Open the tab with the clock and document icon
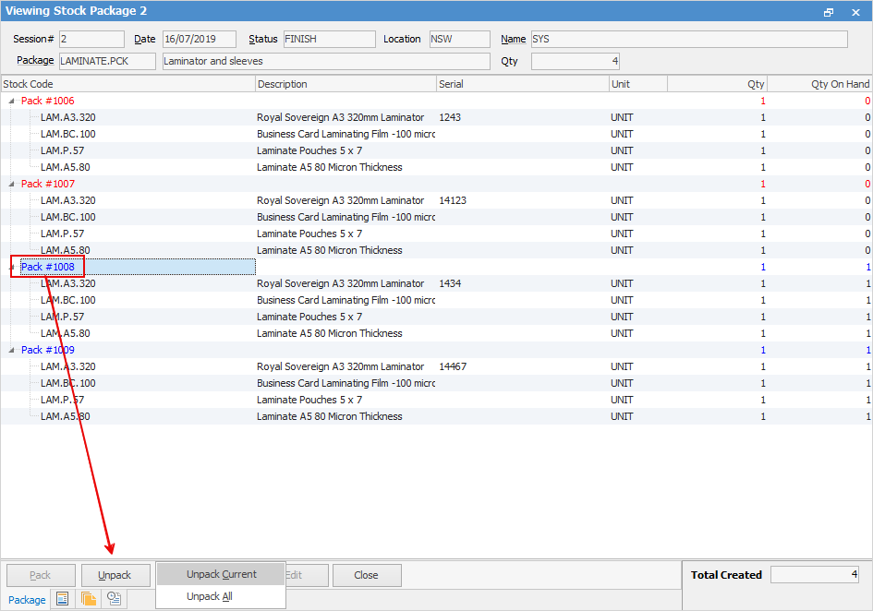This screenshot has height=611, width=873. tap(115, 599)
